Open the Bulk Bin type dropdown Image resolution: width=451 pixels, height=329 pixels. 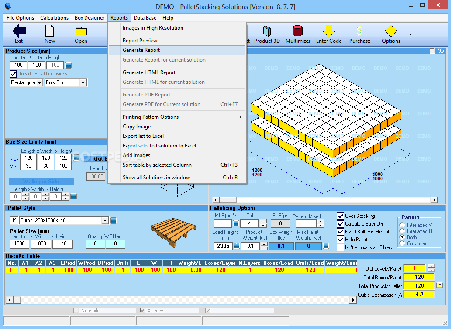click(83, 83)
